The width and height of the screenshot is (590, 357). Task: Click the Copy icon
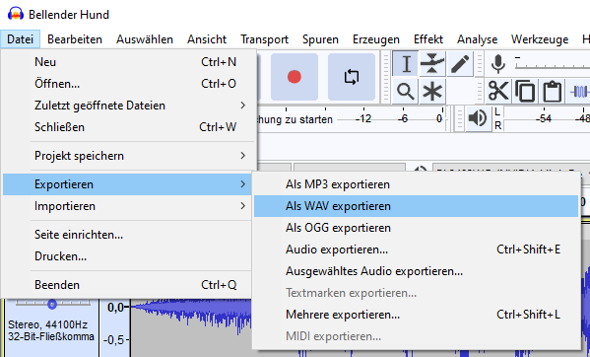click(x=525, y=91)
